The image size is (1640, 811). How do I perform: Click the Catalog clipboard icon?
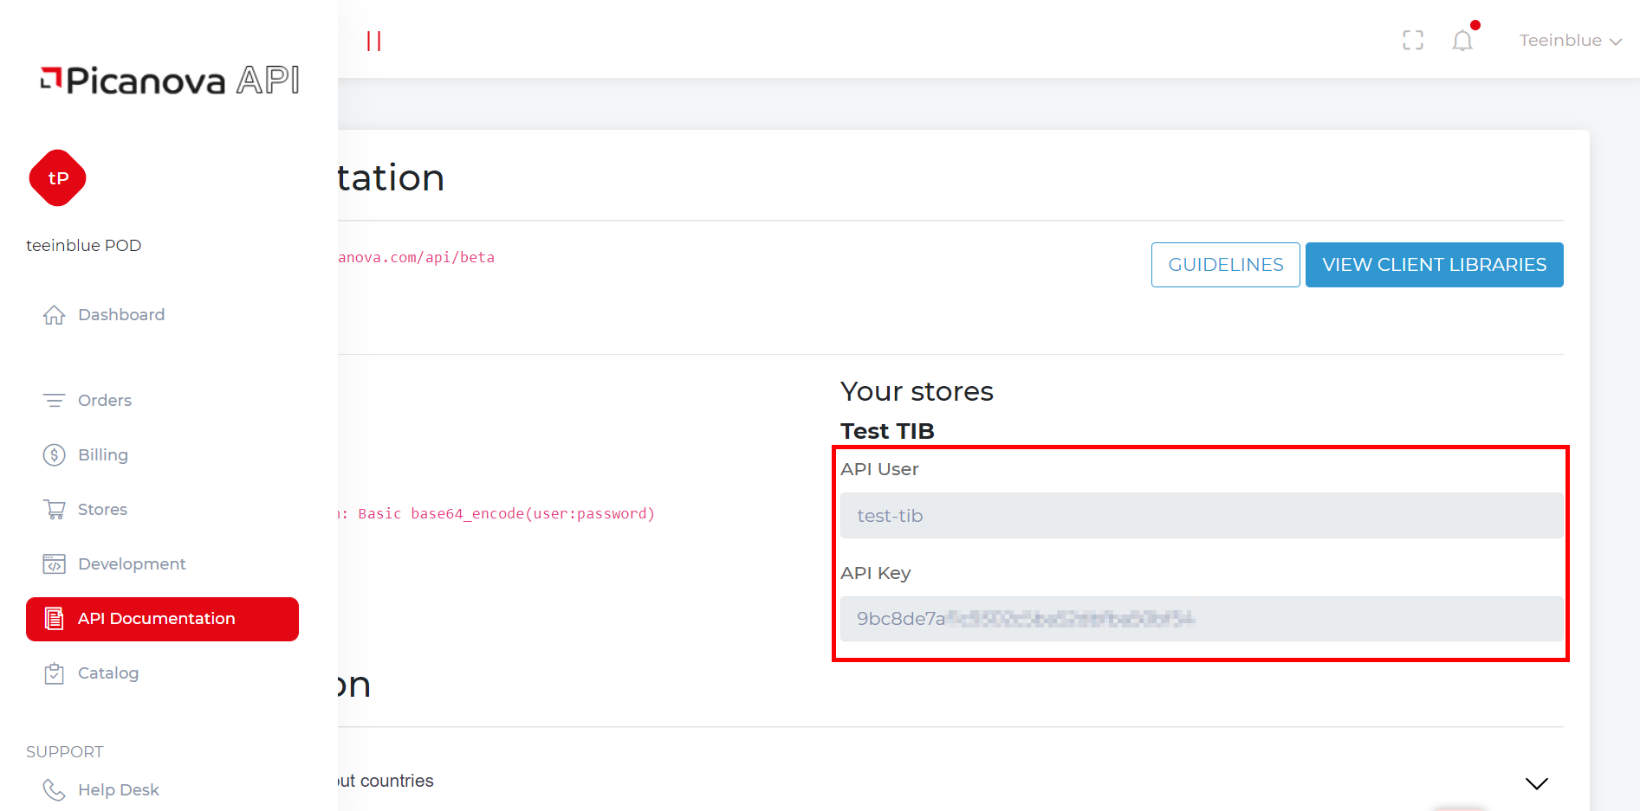pyautogui.click(x=54, y=673)
